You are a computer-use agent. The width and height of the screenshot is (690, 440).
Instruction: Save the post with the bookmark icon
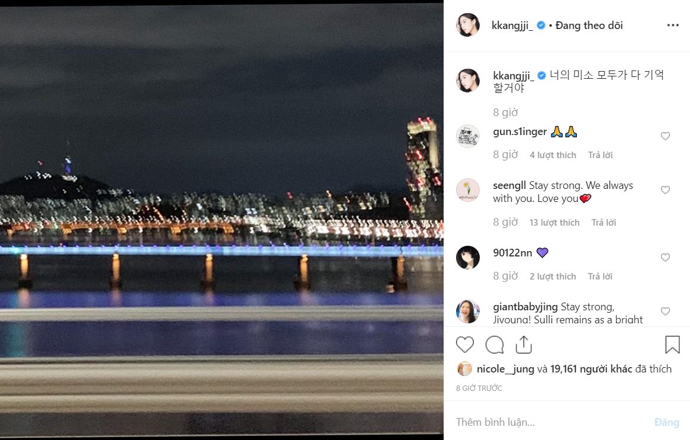coord(672,345)
